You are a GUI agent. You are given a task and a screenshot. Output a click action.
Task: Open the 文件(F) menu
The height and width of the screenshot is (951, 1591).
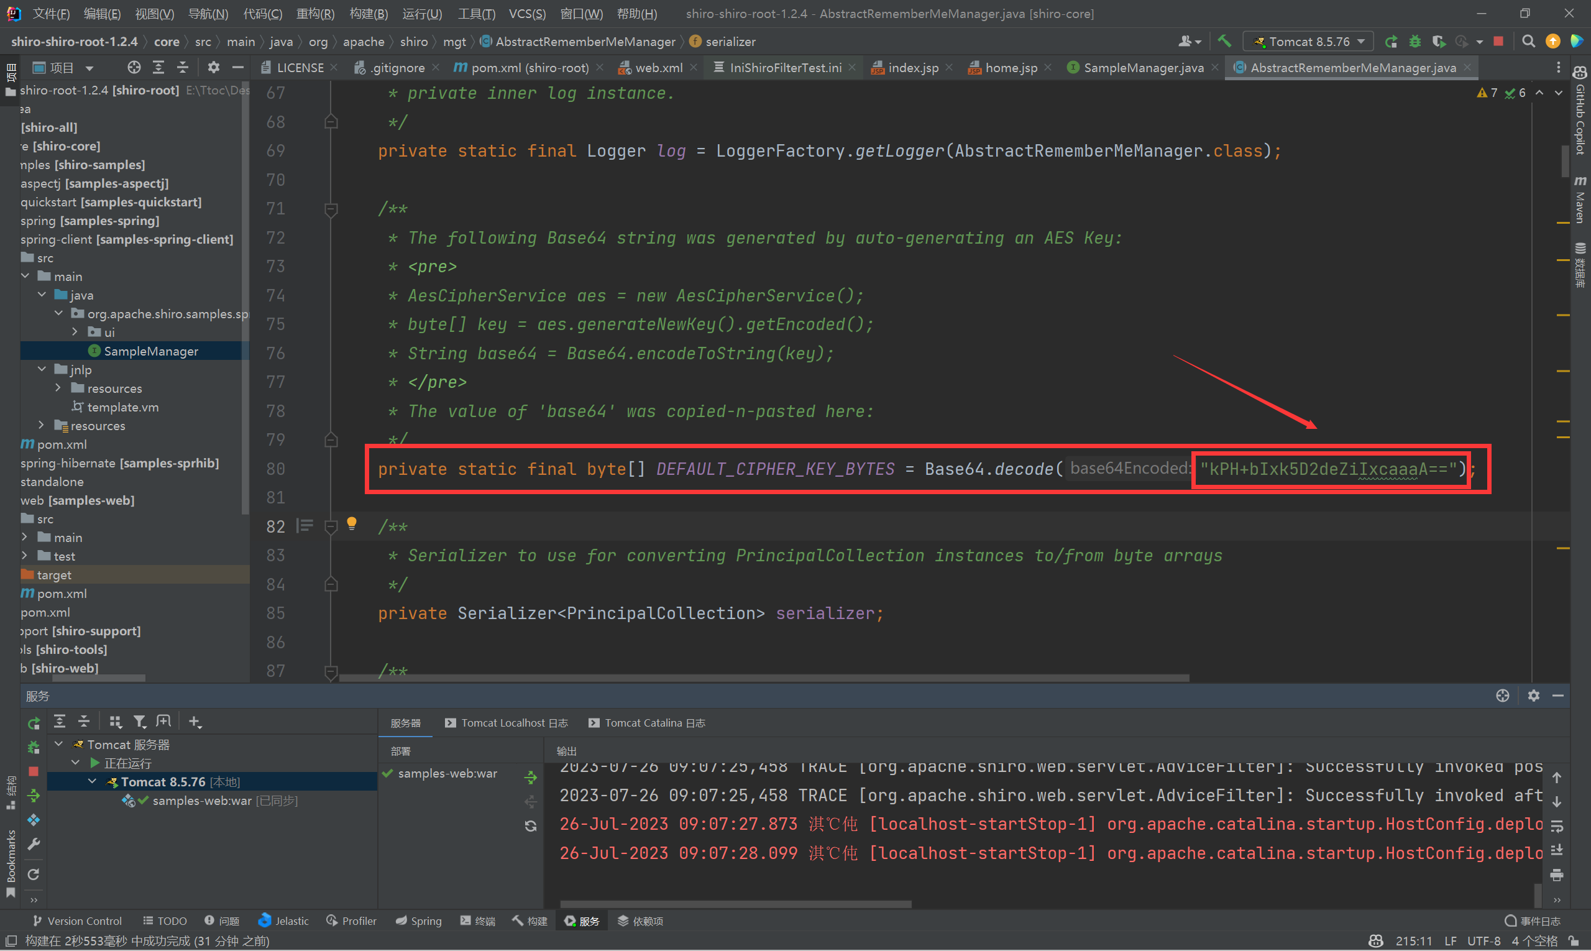(x=51, y=14)
